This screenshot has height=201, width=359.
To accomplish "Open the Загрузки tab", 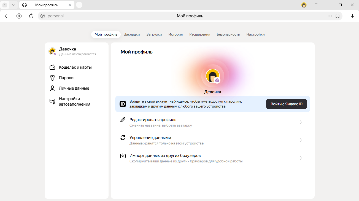I will (154, 34).
